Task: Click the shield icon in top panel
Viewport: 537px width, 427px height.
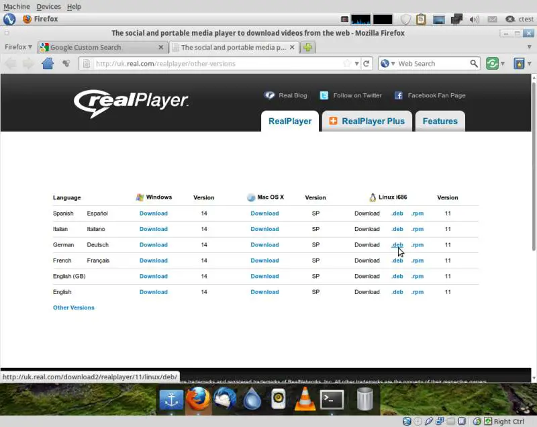Action: click(x=405, y=19)
